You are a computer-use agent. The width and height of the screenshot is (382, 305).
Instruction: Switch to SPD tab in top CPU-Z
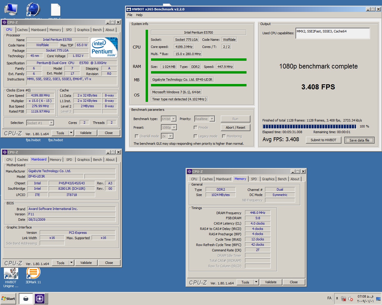coord(69,30)
